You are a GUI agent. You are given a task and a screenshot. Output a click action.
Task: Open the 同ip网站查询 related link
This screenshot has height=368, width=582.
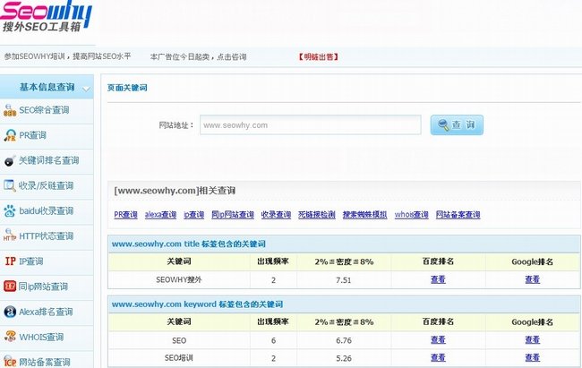point(233,215)
